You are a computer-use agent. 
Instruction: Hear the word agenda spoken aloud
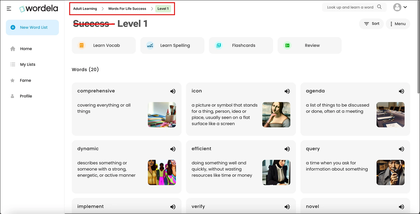coord(401,91)
